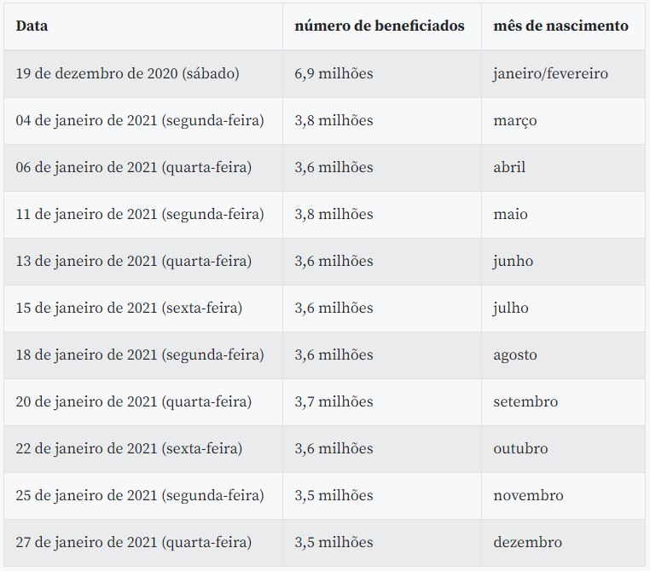Click the '3,7 milhões' cell
Viewport: 650px width, 571px height.
point(334,401)
